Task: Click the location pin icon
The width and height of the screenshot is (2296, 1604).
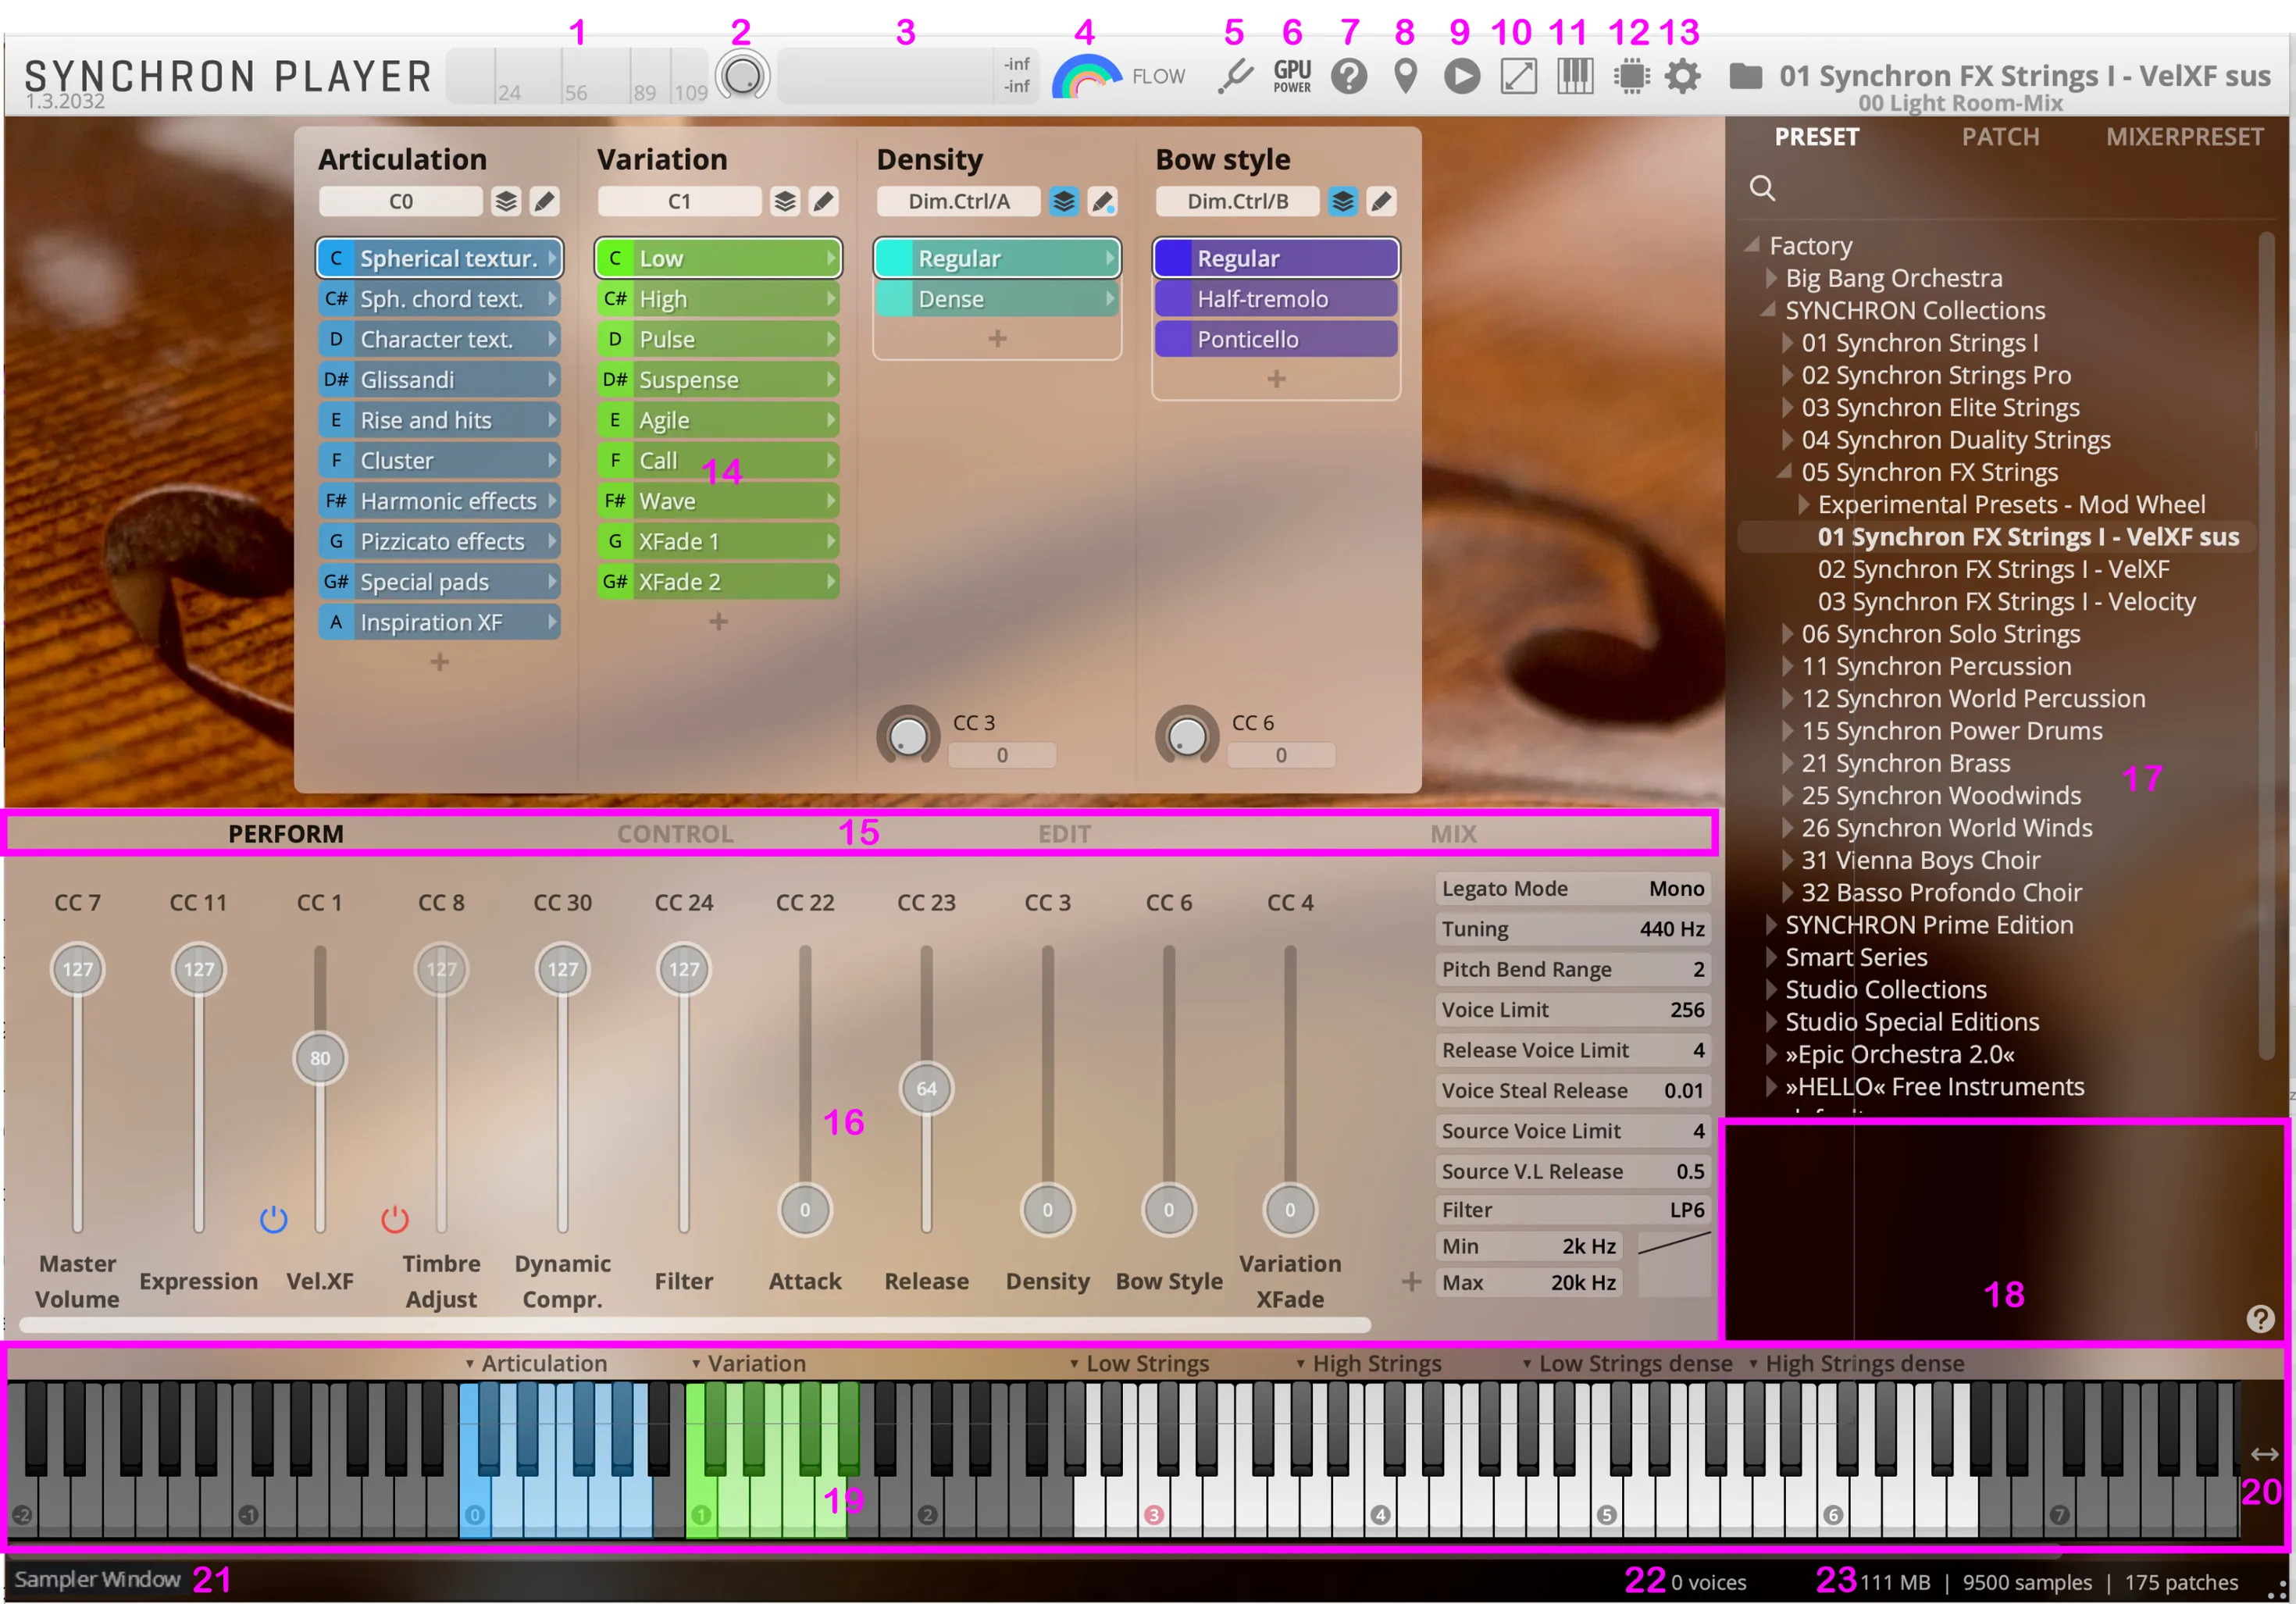Action: pos(1405,76)
